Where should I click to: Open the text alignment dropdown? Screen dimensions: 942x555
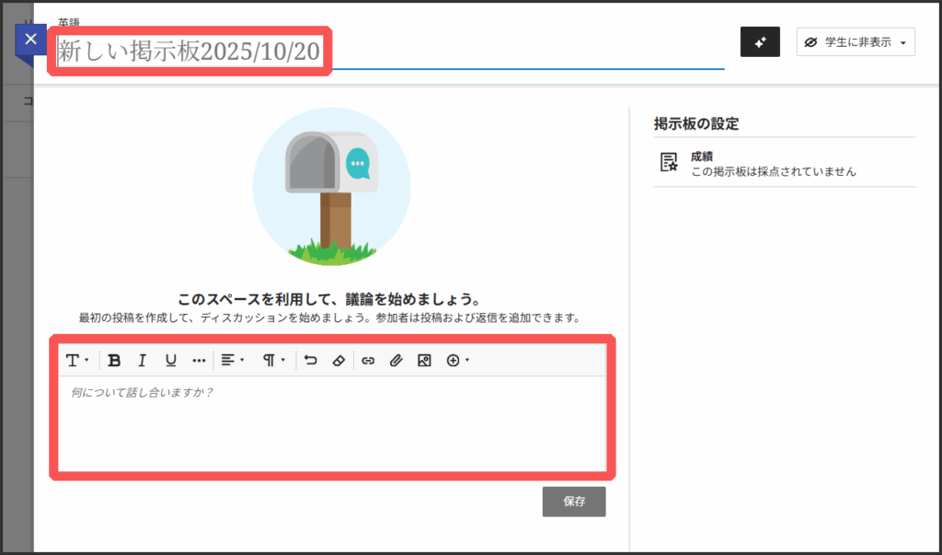pyautogui.click(x=232, y=361)
